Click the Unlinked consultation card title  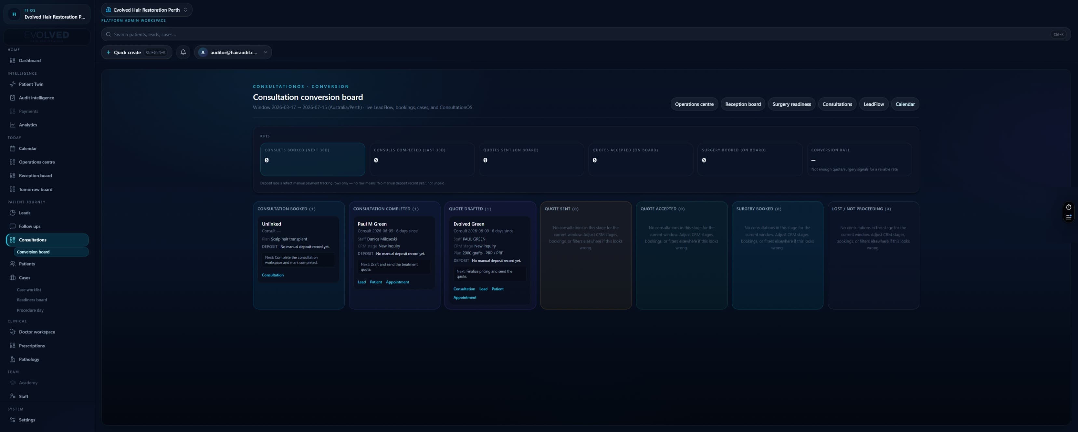(271, 224)
